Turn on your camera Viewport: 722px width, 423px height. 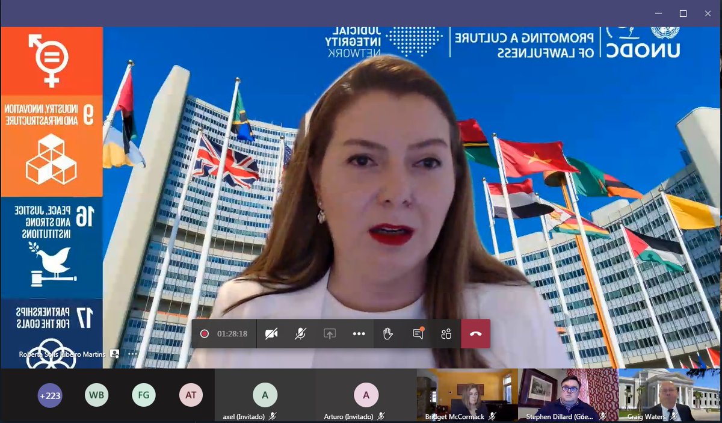272,333
